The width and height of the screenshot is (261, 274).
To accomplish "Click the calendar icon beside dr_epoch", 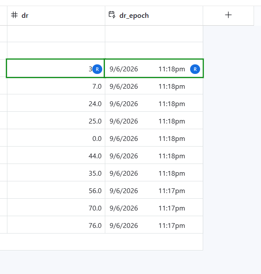I will point(112,15).
